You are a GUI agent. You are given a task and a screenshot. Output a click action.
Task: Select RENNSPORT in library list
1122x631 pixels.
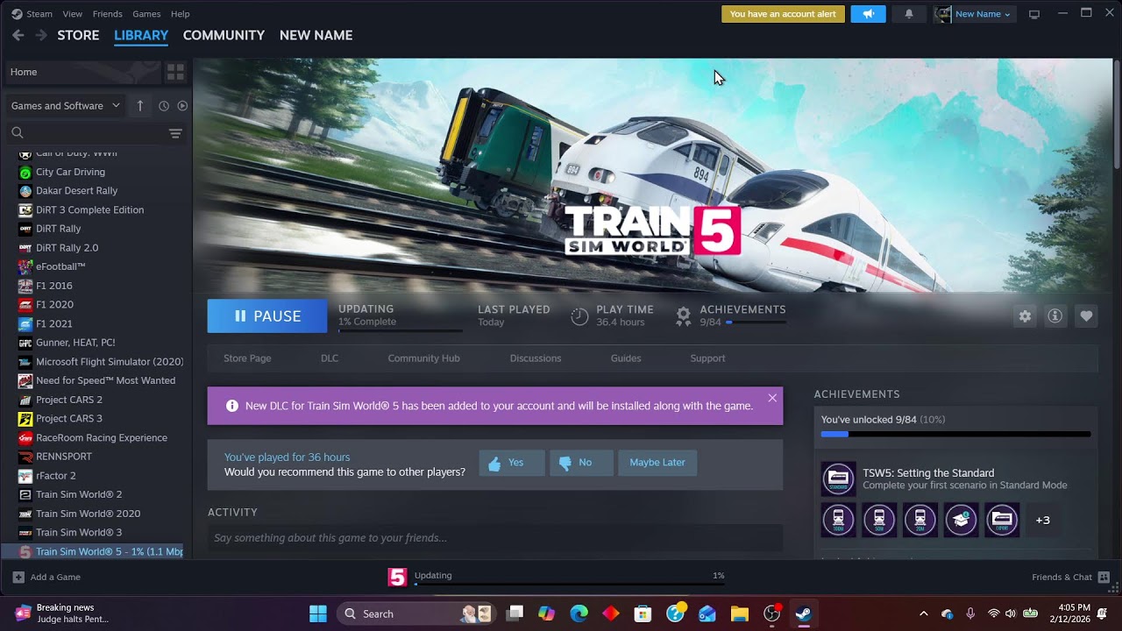pyautogui.click(x=64, y=457)
